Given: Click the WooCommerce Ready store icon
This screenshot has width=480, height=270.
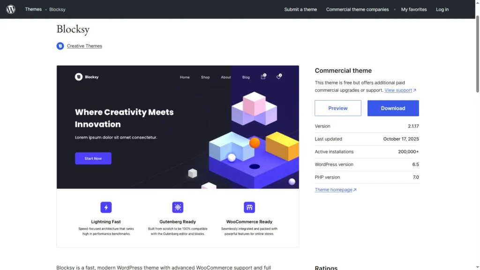Looking at the screenshot, I should (249, 207).
